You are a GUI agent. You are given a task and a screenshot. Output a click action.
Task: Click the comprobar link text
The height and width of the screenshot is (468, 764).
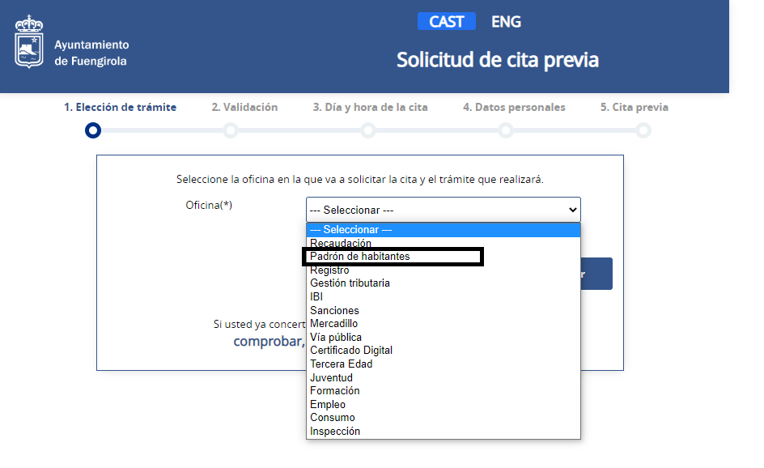(268, 341)
